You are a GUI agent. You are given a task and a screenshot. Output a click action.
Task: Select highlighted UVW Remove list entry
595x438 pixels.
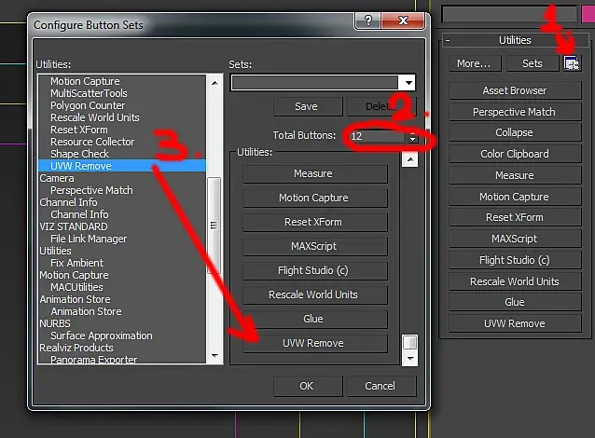point(122,166)
